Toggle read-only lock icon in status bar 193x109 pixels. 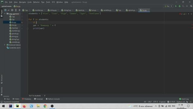(187, 102)
